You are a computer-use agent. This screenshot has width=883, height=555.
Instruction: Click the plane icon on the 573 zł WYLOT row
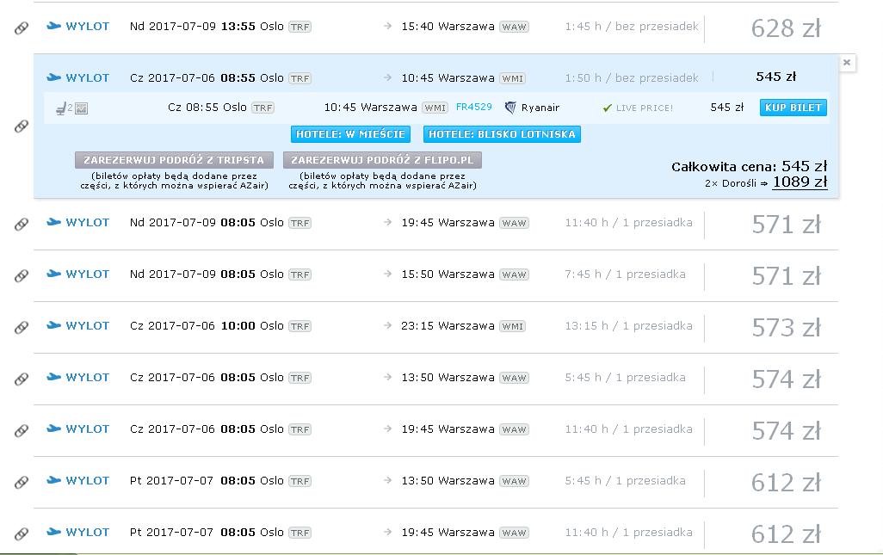[53, 325]
